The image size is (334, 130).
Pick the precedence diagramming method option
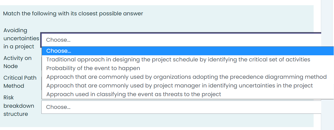(x=186, y=77)
